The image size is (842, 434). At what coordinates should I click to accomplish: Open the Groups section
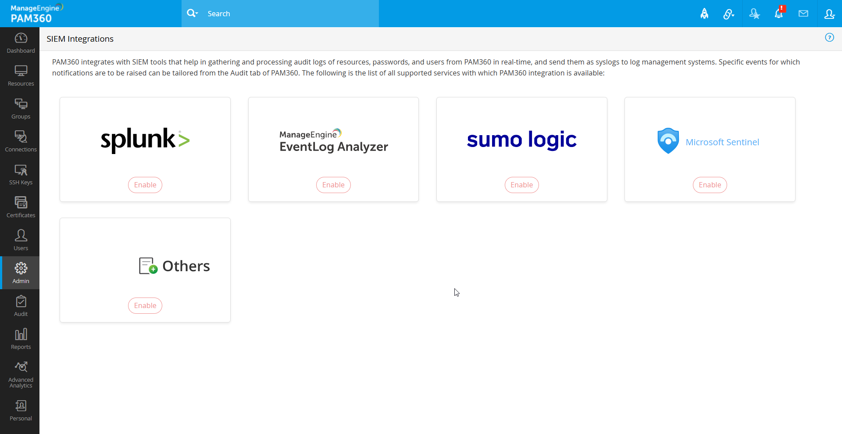click(21, 109)
